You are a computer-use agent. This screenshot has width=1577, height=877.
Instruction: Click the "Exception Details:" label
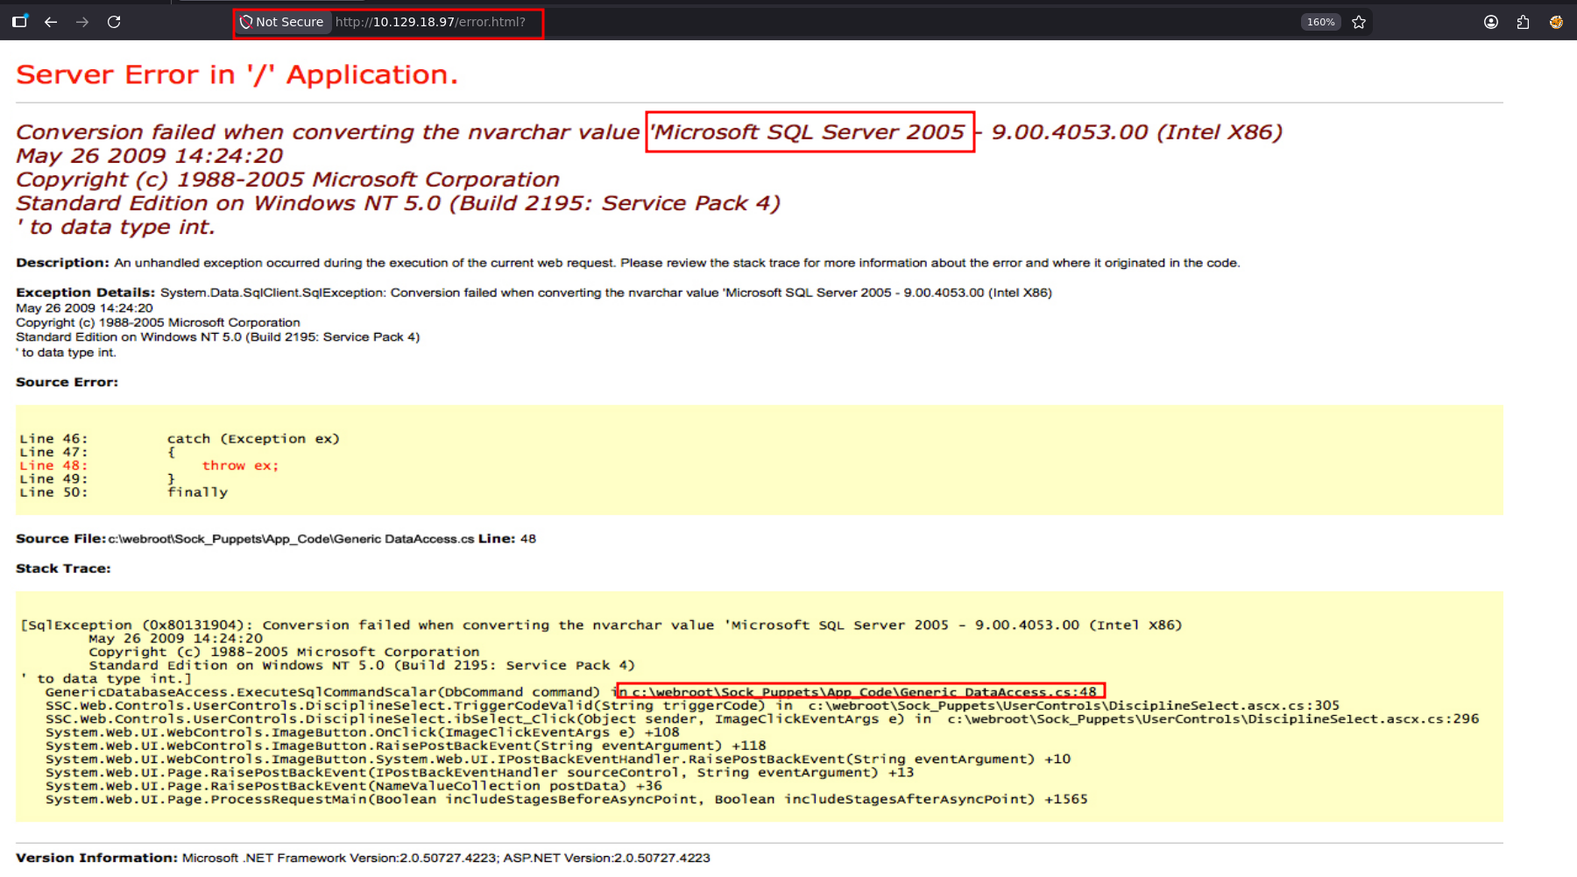tap(85, 293)
